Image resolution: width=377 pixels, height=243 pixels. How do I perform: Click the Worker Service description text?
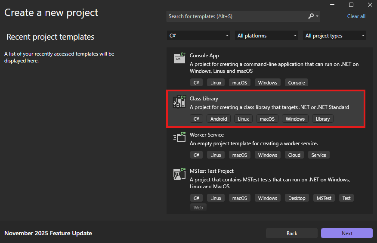(x=253, y=143)
